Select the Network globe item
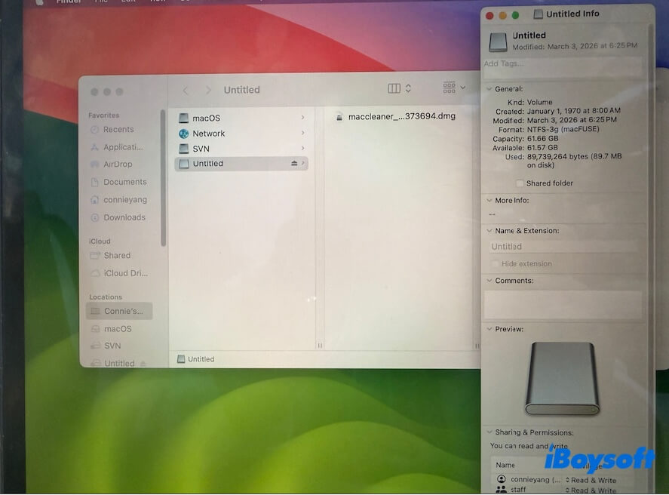 point(241,134)
